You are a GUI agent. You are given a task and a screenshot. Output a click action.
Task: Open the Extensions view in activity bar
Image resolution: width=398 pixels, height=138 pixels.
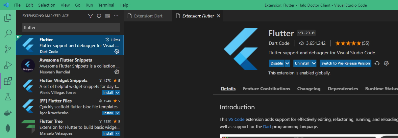[x=8, y=81]
